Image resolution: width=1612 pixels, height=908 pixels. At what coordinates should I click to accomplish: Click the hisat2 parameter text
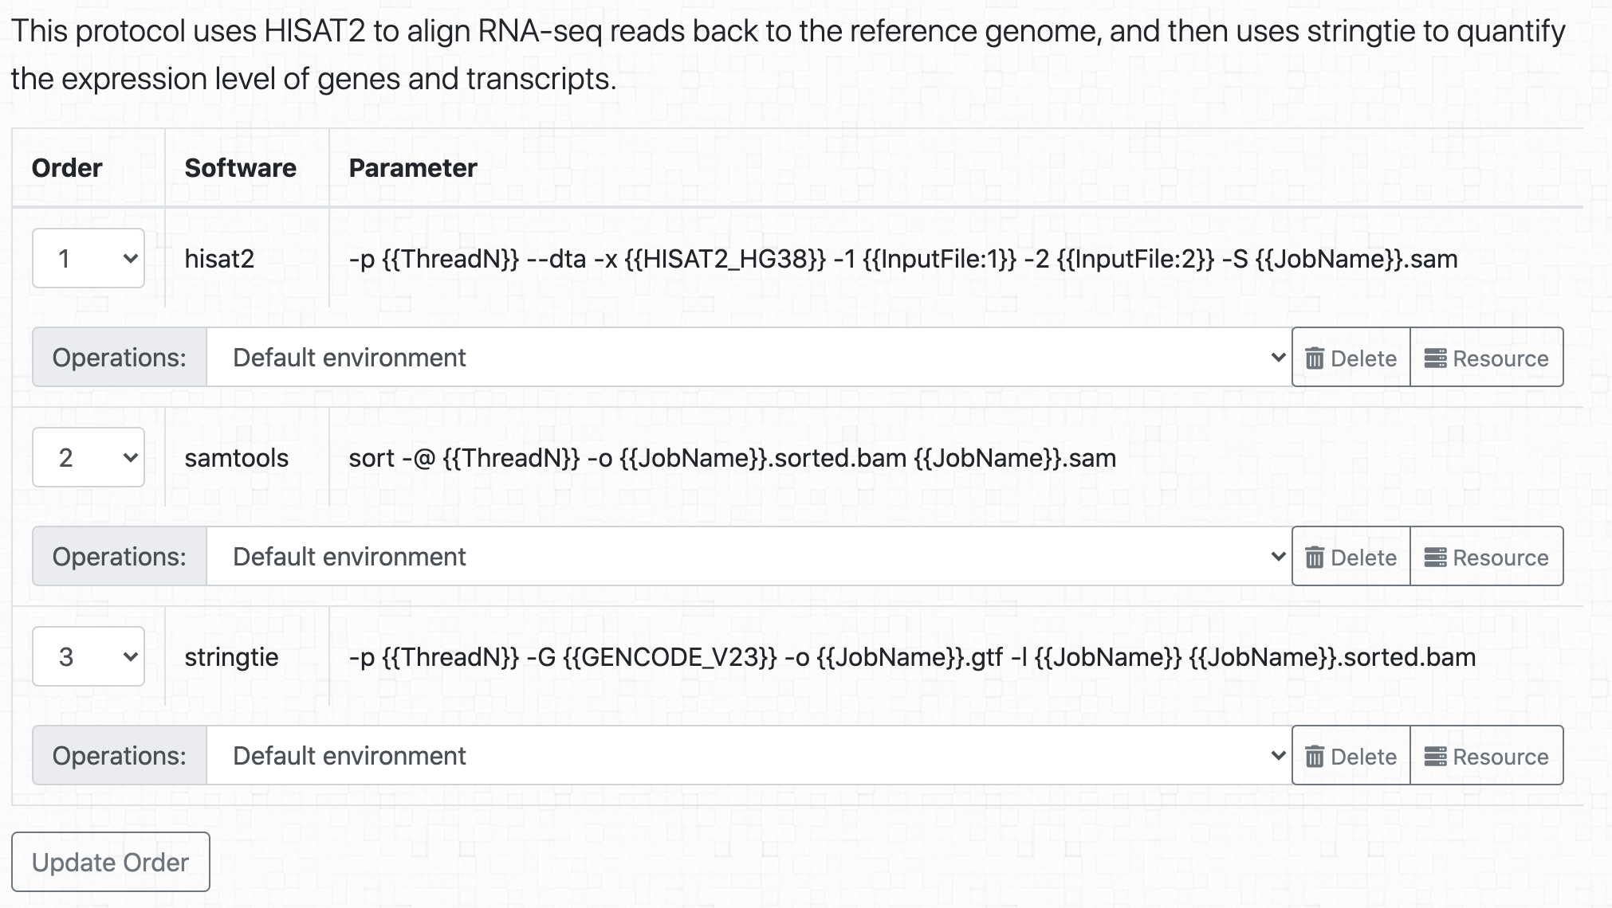coord(903,259)
